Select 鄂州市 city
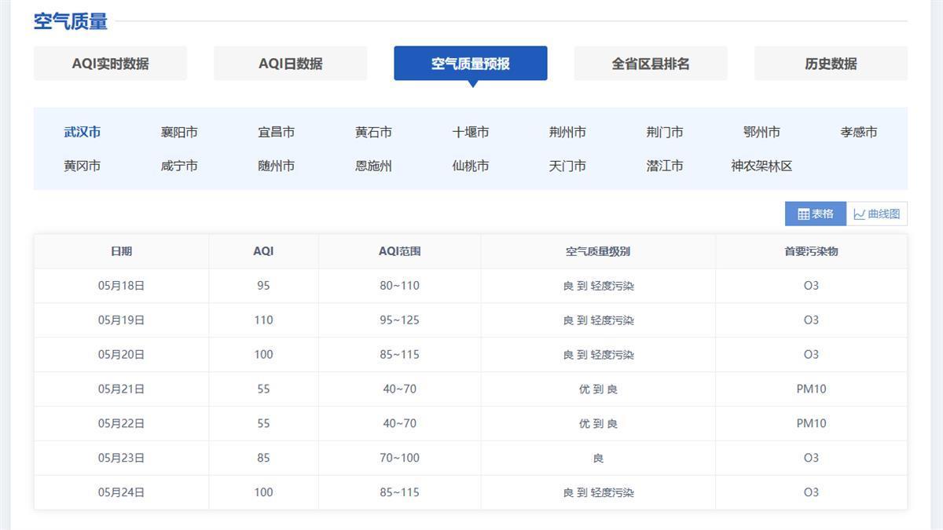This screenshot has height=530, width=943. coord(761,132)
